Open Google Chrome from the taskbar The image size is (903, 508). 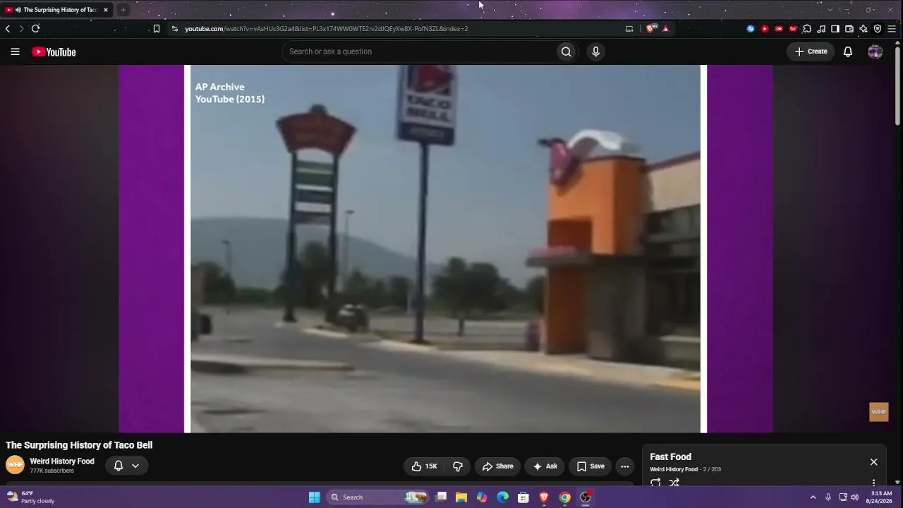click(x=565, y=497)
